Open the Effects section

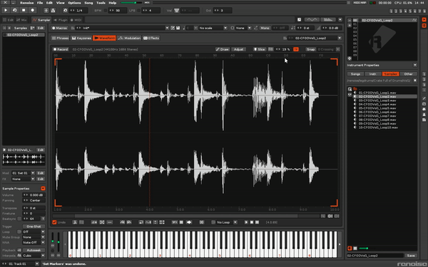pos(151,38)
